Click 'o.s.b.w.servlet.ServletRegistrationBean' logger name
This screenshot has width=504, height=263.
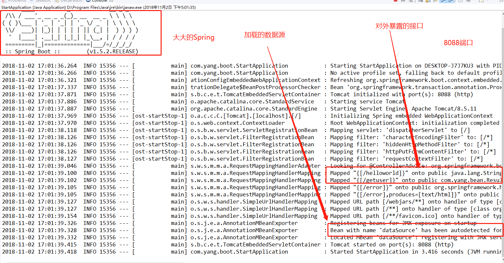tap(254, 130)
